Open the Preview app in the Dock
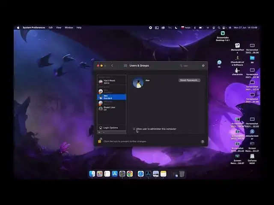This screenshot has height=205, width=274. point(156,174)
